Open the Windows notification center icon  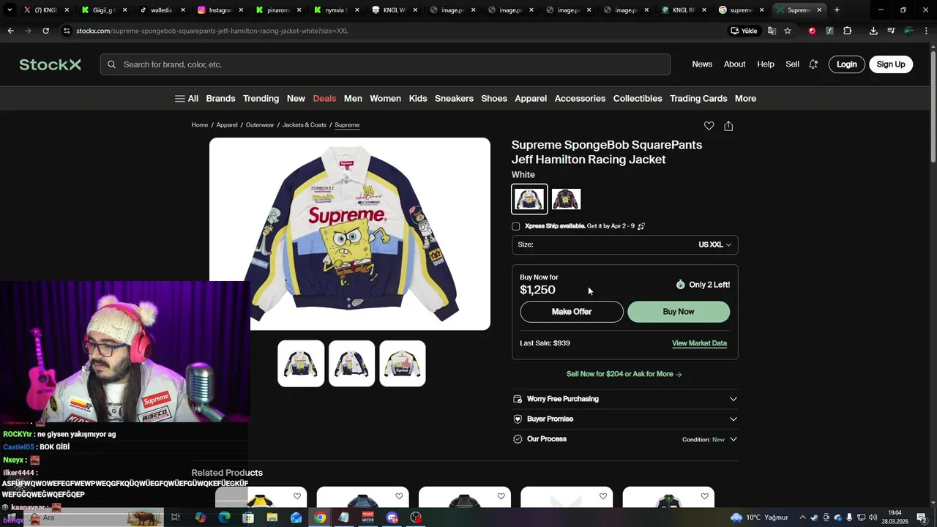click(x=922, y=517)
